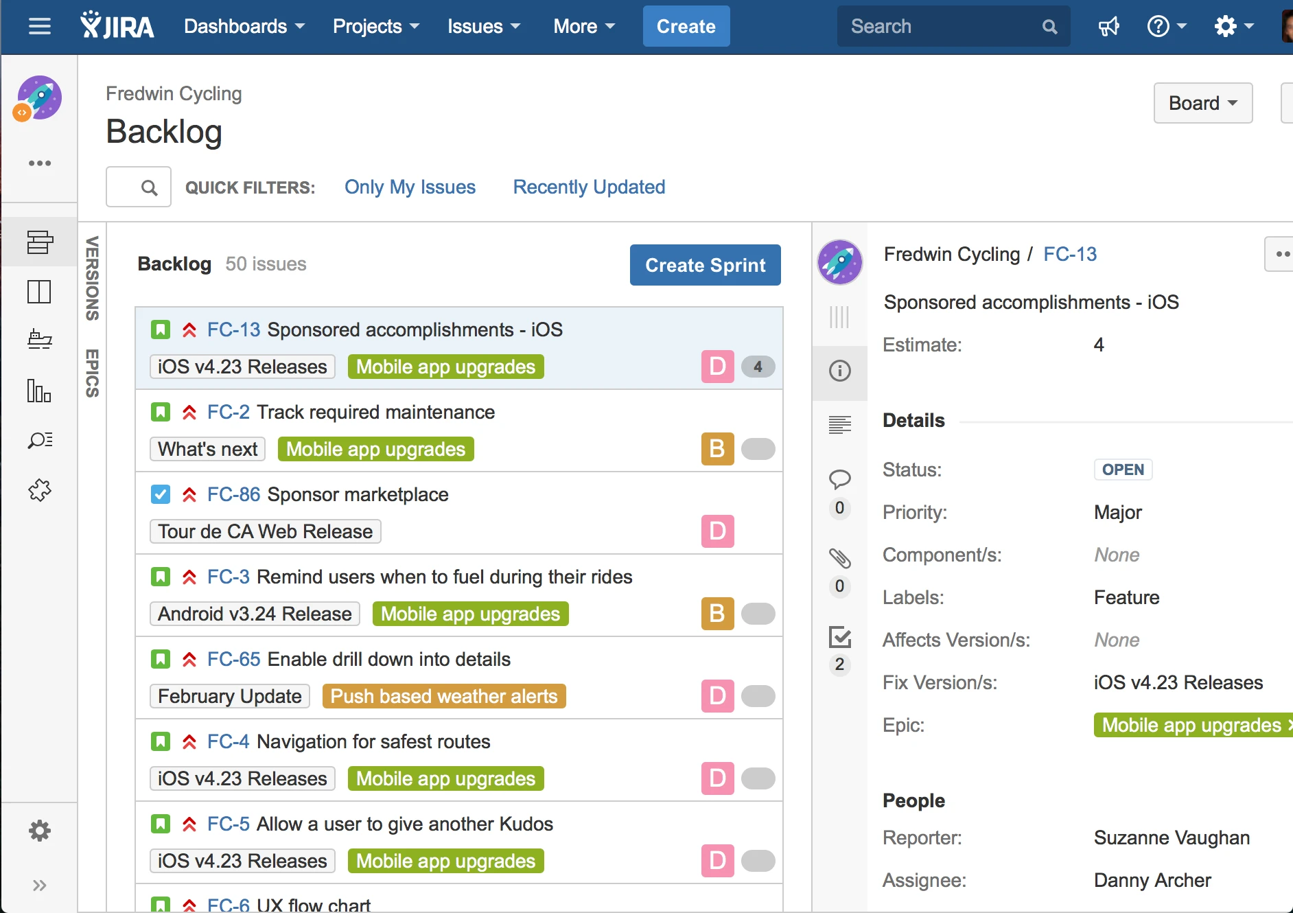Select the FC-86 Sponsor marketplace issue
The width and height of the screenshot is (1293, 913).
coord(459,513)
